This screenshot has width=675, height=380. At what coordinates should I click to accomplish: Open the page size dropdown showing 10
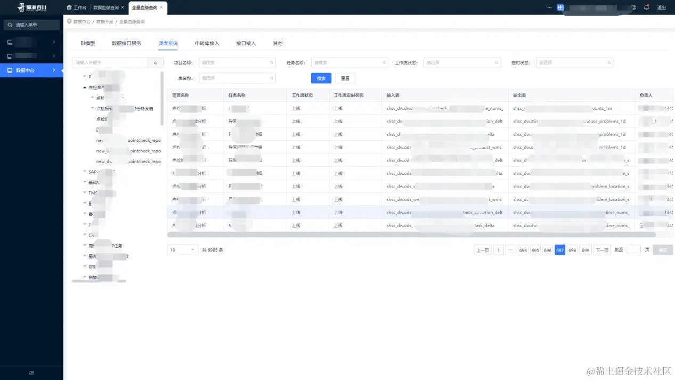183,250
